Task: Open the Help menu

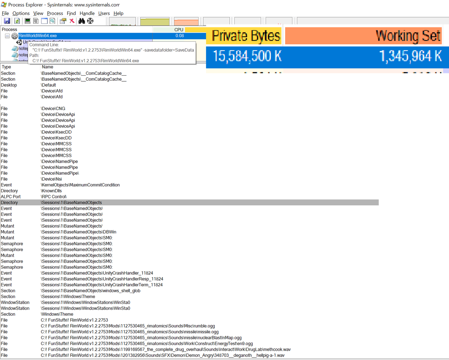Action: click(x=119, y=13)
